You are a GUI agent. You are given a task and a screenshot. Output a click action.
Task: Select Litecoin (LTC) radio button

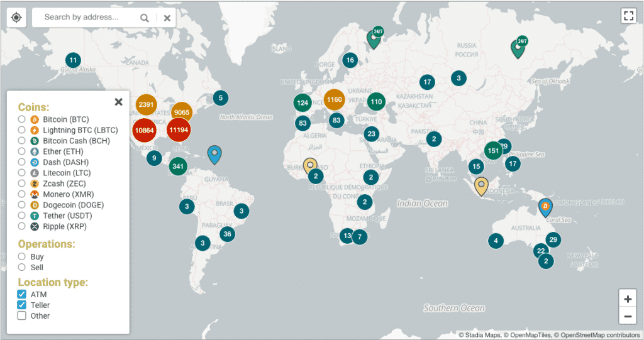point(22,172)
